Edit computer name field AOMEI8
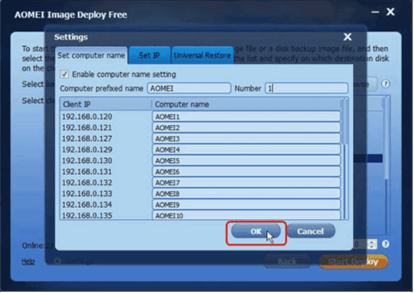This screenshot has width=414, height=293. pos(246,193)
